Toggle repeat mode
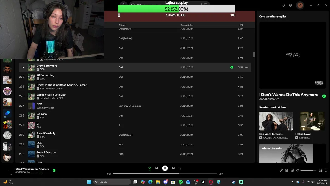The width and height of the screenshot is (330, 186). (180, 168)
